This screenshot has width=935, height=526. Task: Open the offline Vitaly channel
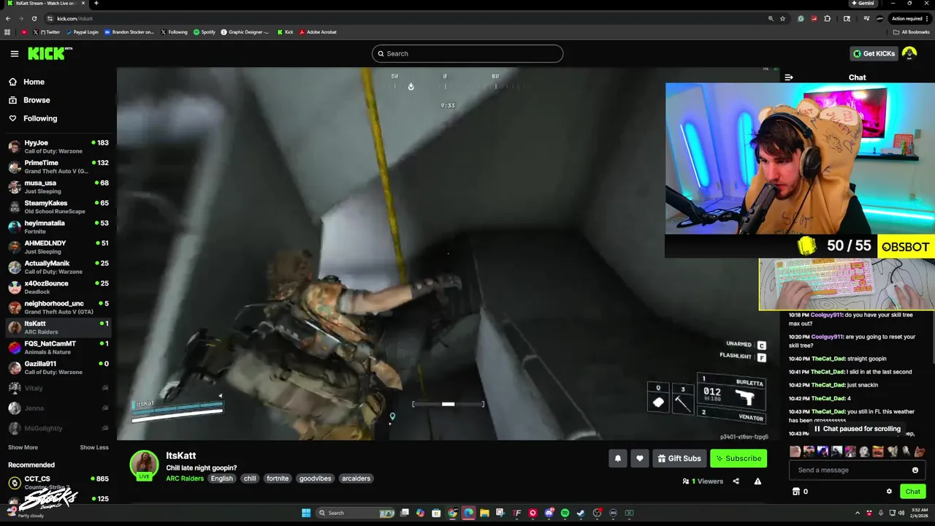point(58,388)
